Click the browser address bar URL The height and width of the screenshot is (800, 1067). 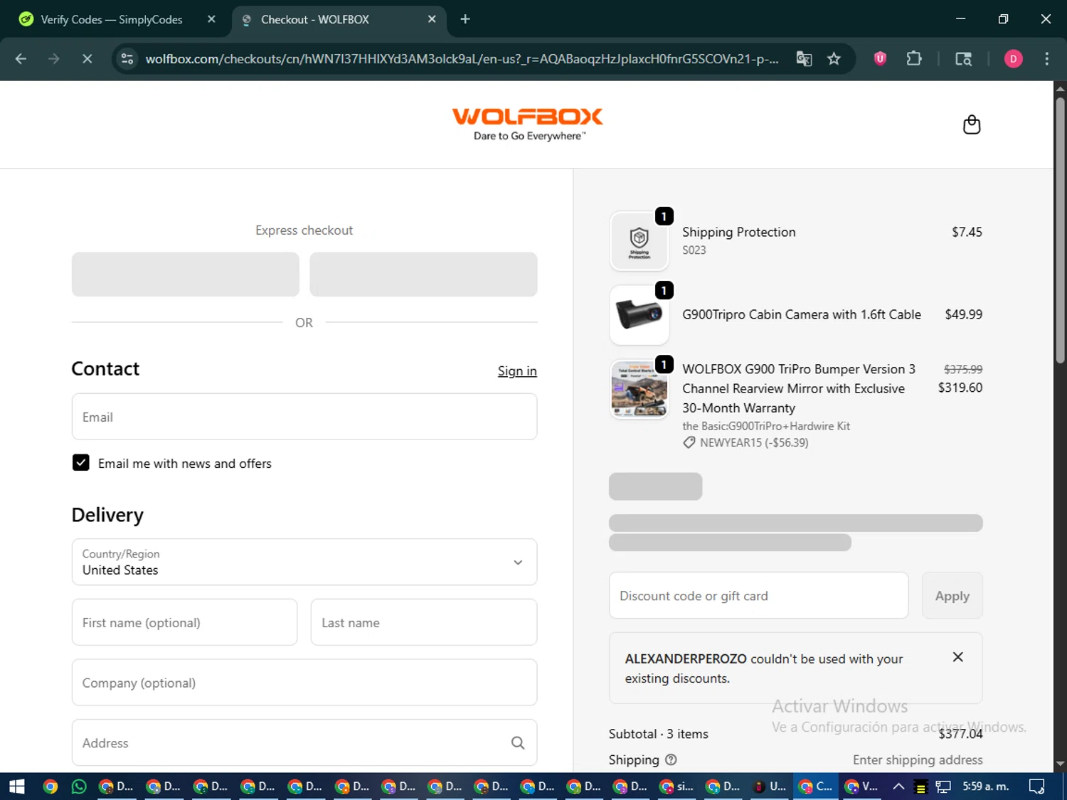coord(461,59)
